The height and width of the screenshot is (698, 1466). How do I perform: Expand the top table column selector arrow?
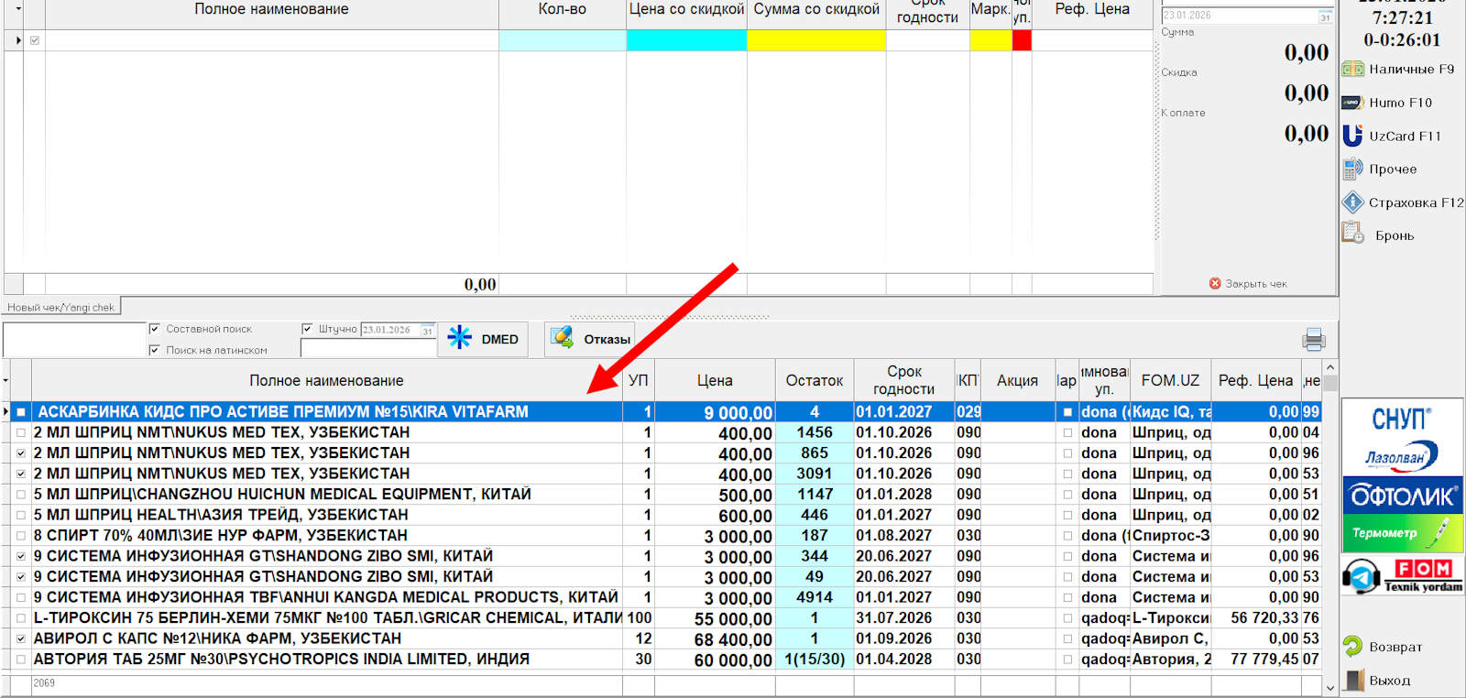coord(17,10)
